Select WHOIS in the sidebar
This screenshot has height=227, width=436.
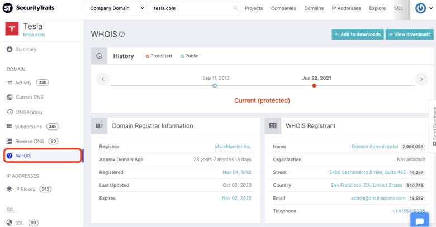(43, 156)
